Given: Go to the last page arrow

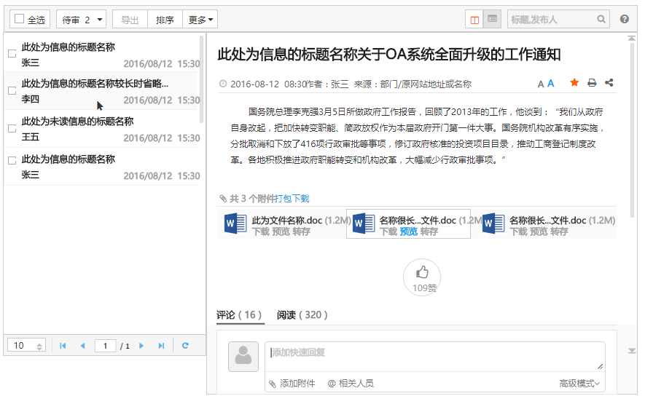Looking at the screenshot, I should click(x=161, y=346).
